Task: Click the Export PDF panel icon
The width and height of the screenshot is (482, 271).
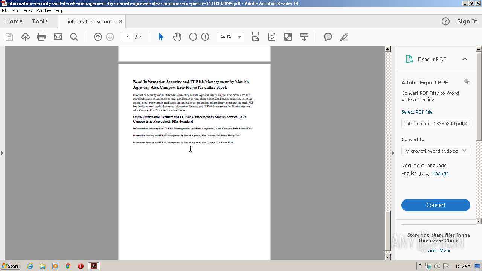Action: (409, 59)
